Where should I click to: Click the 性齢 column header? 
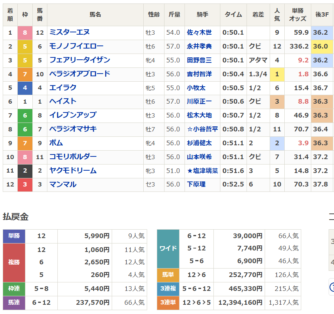click(154, 15)
